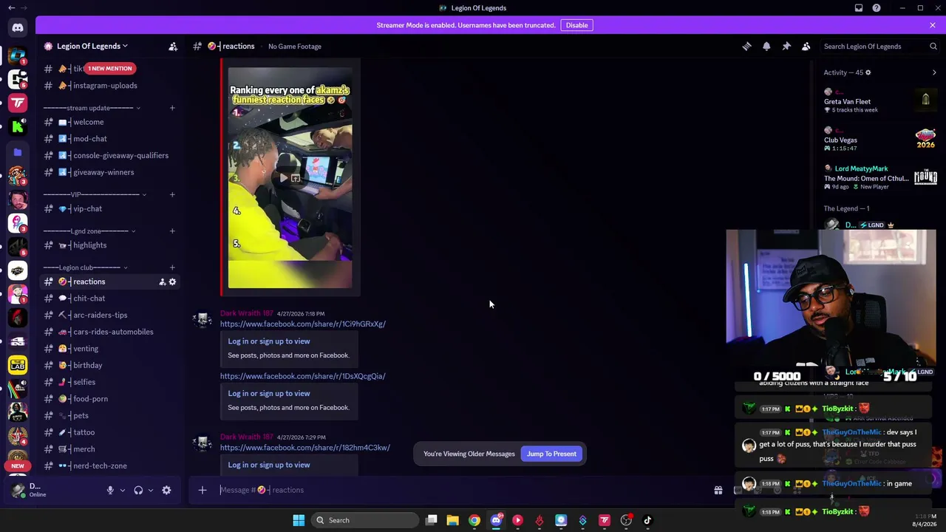Open Club Vegas activity entry
The height and width of the screenshot is (532, 946).
880,140
